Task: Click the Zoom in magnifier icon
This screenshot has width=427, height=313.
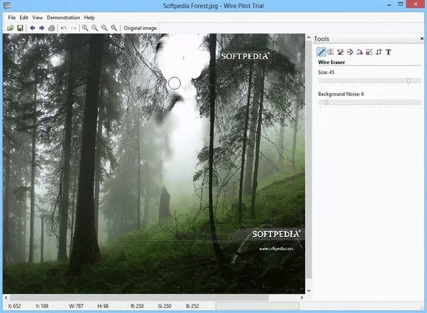Action: point(85,28)
